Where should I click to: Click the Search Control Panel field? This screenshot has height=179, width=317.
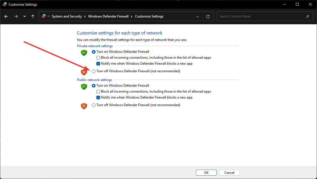point(265,16)
